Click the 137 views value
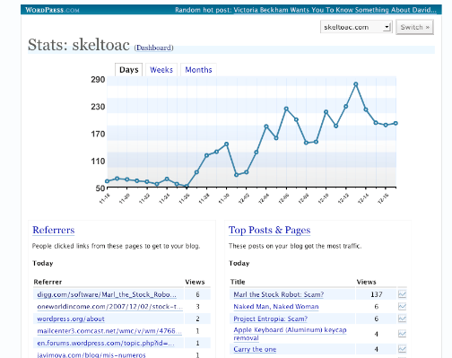The image size is (452, 358). click(377, 294)
